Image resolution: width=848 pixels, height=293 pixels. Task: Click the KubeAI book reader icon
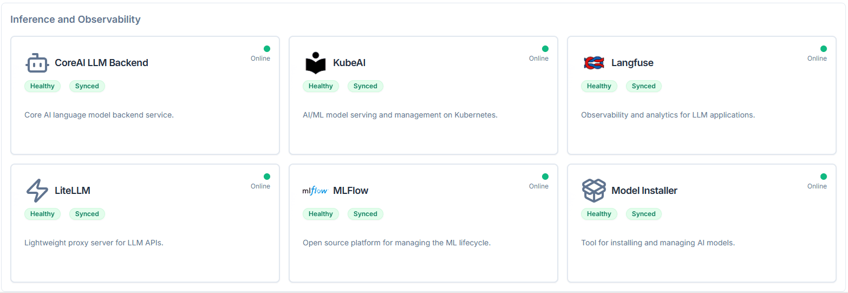point(316,63)
